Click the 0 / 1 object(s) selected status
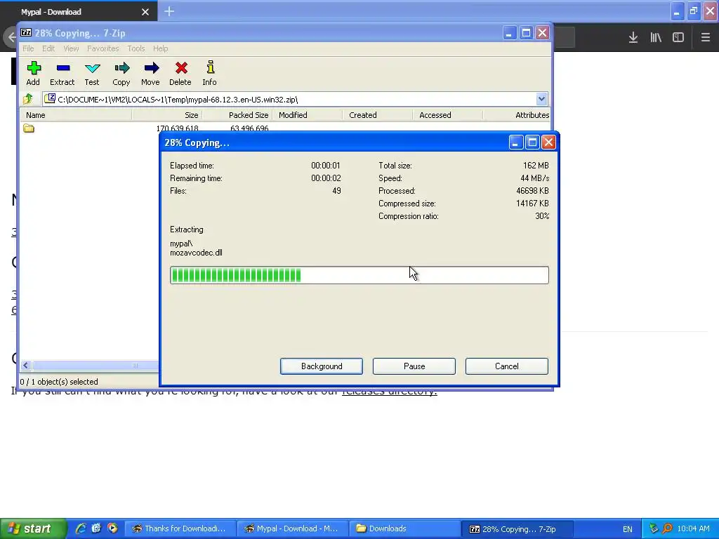Image resolution: width=719 pixels, height=539 pixels. point(59,382)
